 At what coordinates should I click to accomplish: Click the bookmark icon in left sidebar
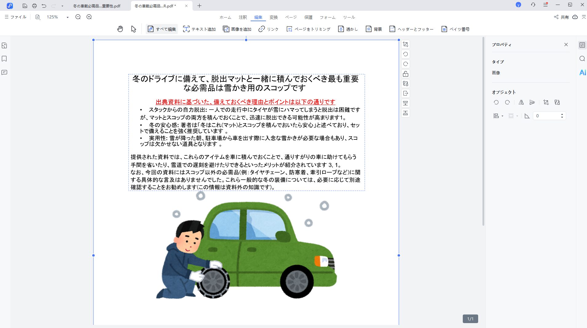(x=4, y=59)
